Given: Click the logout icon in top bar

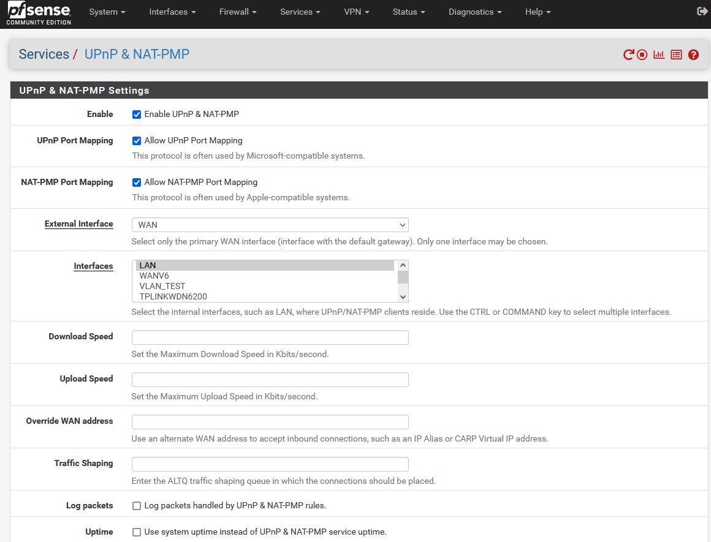Looking at the screenshot, I should [702, 12].
